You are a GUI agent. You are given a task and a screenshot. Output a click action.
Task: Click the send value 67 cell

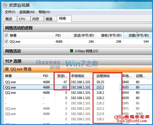(65, 82)
